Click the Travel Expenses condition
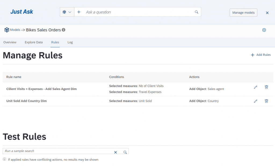 135,92
